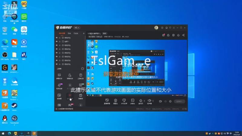This screenshot has width=242, height=136.
Task: Switch to the second scene tab
Action: pos(69,34)
